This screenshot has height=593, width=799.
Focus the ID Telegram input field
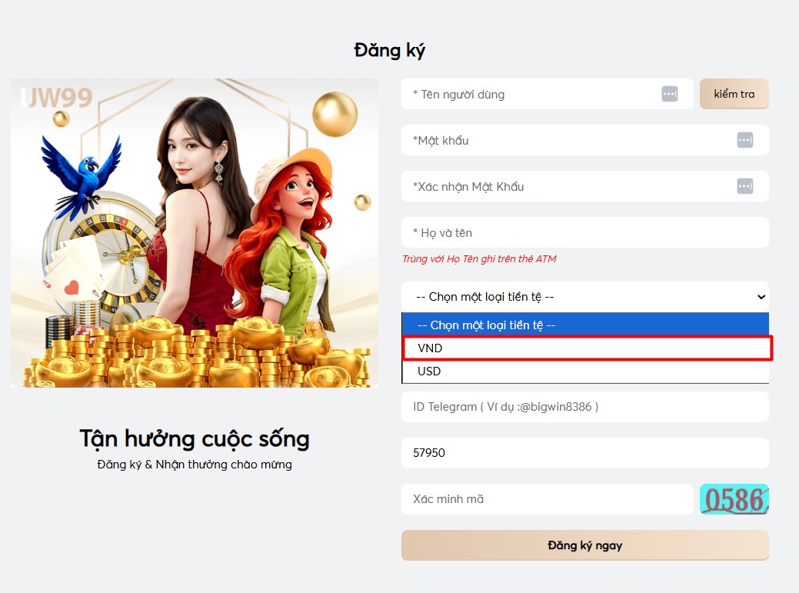(x=585, y=407)
